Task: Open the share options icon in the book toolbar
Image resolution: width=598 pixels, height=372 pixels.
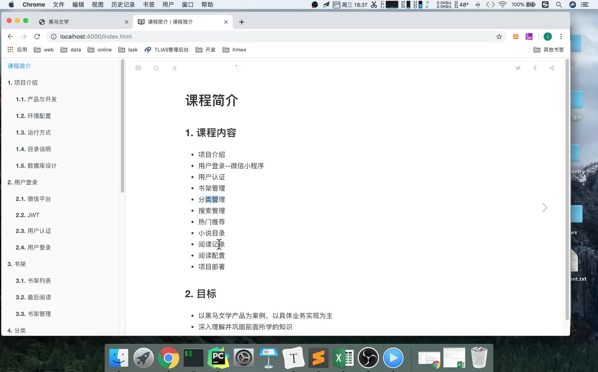Action: coord(552,68)
